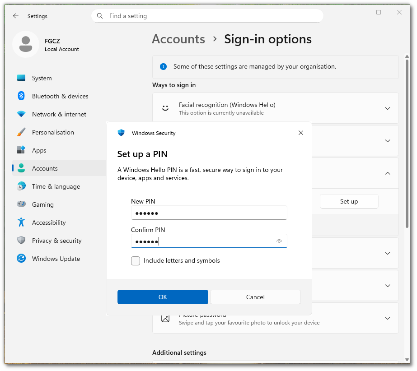Confirm the PIN with OK
417x371 pixels.
(163, 297)
